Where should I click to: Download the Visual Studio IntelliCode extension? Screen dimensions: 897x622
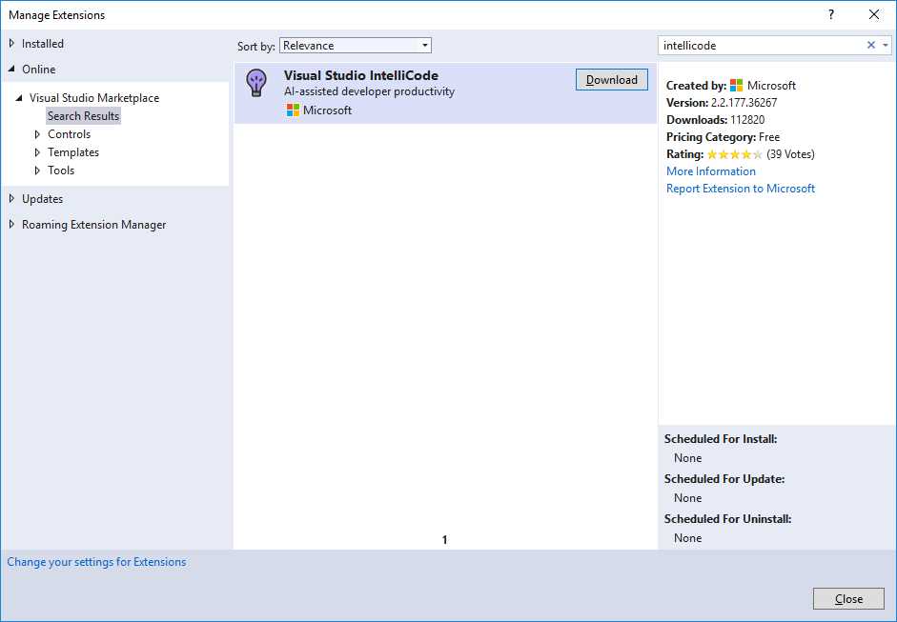[x=611, y=79]
